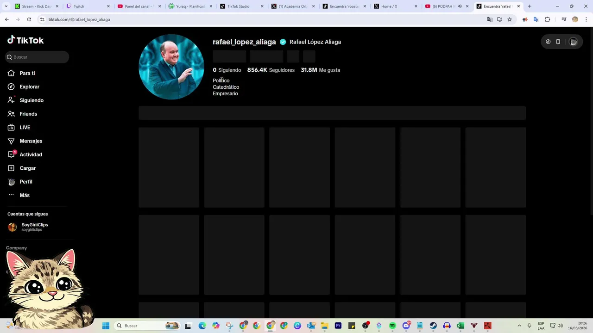
Task: Bookmark this page with the star
Action: pos(510,19)
